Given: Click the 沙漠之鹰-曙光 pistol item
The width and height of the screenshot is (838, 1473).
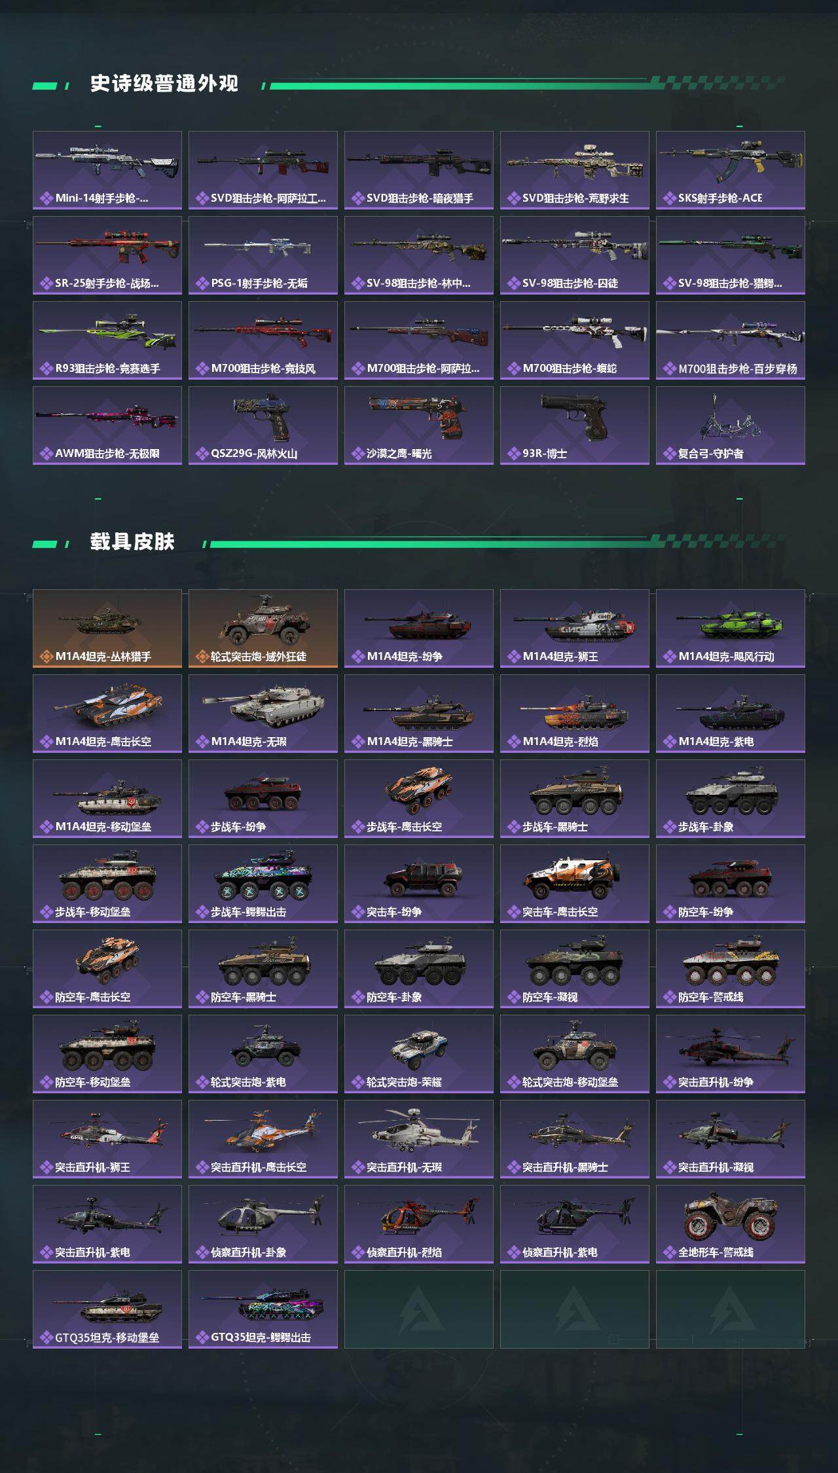Looking at the screenshot, I should point(419,426).
